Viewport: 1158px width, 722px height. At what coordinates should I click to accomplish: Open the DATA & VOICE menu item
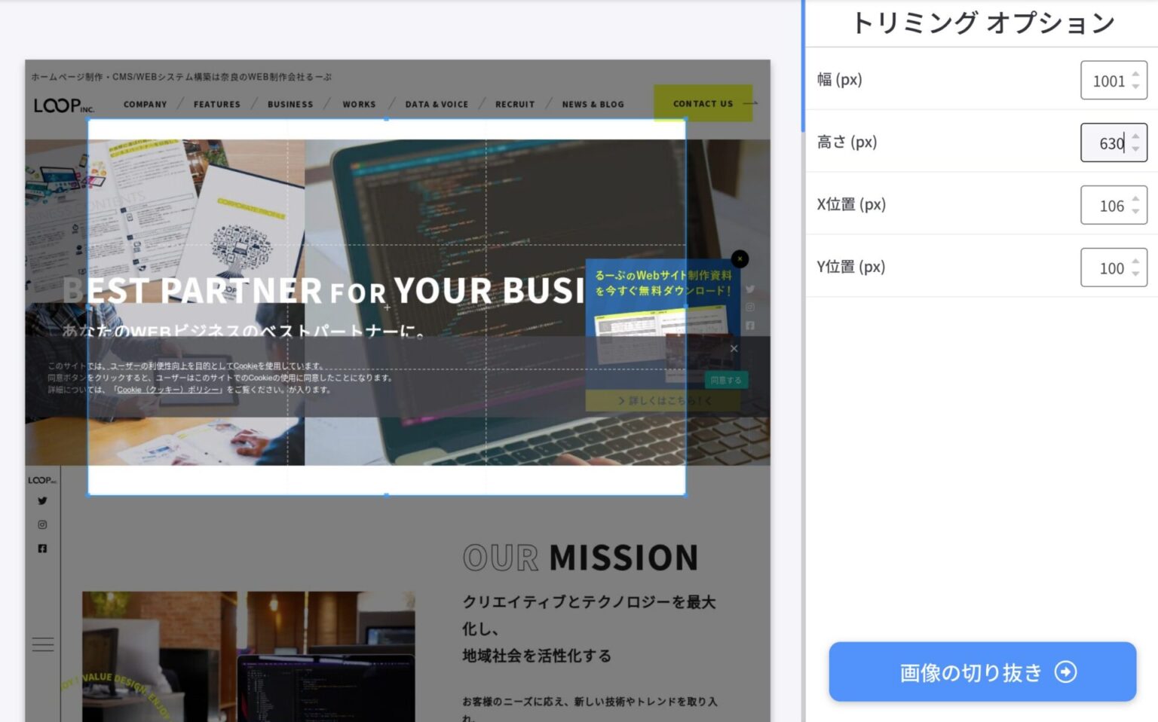pyautogui.click(x=437, y=105)
